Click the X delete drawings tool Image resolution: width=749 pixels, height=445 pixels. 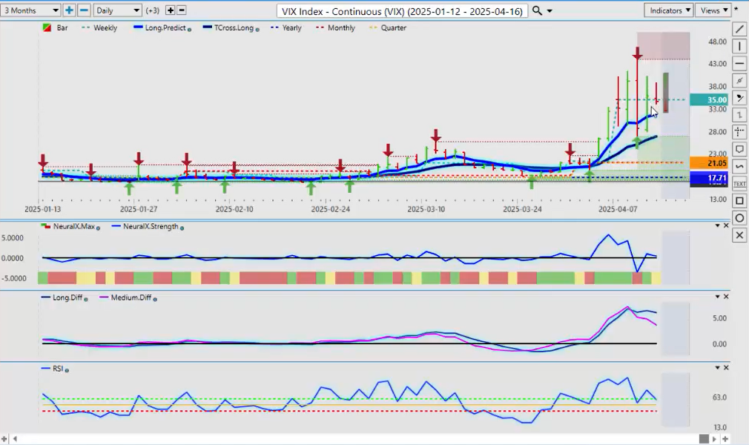tap(739, 235)
